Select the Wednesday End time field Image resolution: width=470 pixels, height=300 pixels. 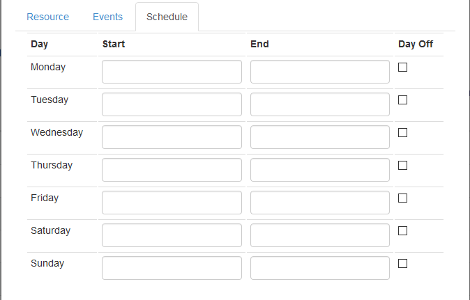(319, 137)
